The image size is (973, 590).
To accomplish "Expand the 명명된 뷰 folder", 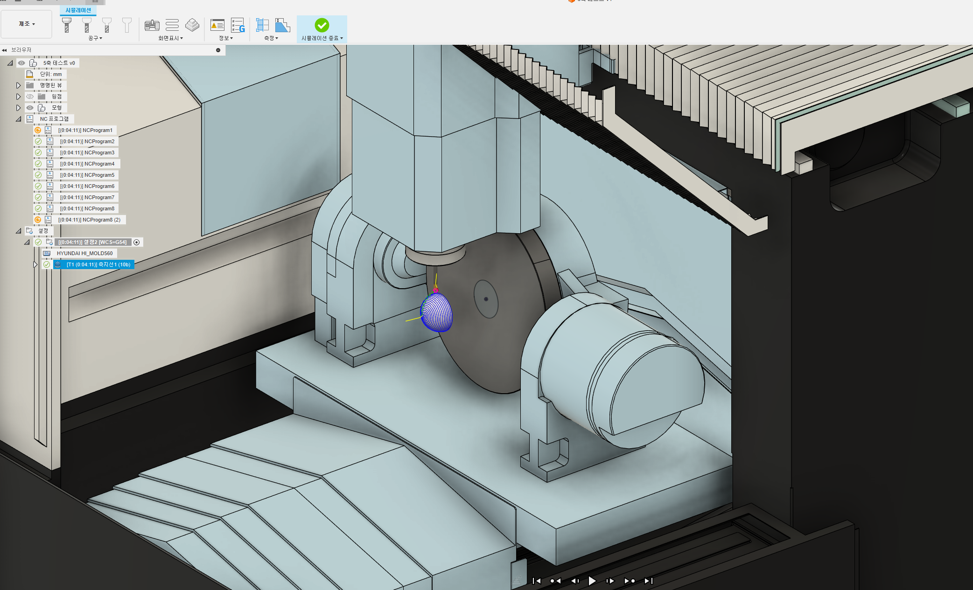I will [x=18, y=85].
